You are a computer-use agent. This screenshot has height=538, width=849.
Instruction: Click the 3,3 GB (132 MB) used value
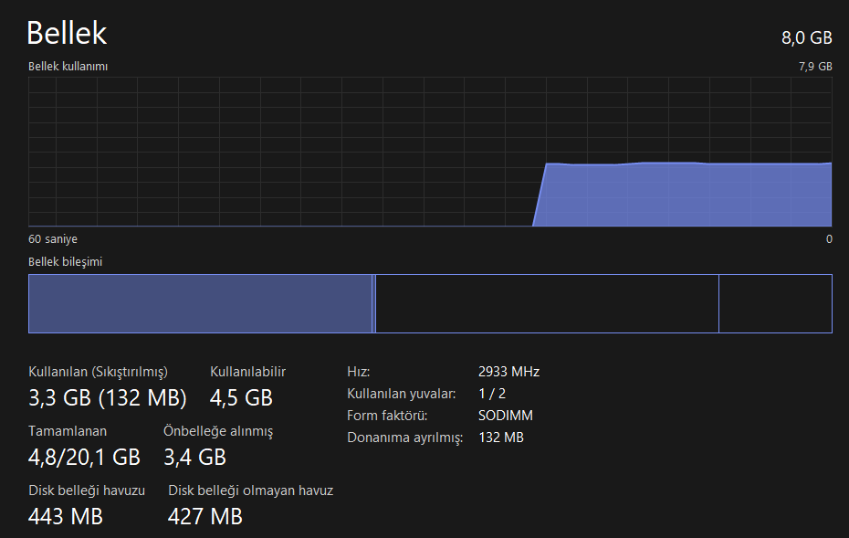click(x=107, y=397)
